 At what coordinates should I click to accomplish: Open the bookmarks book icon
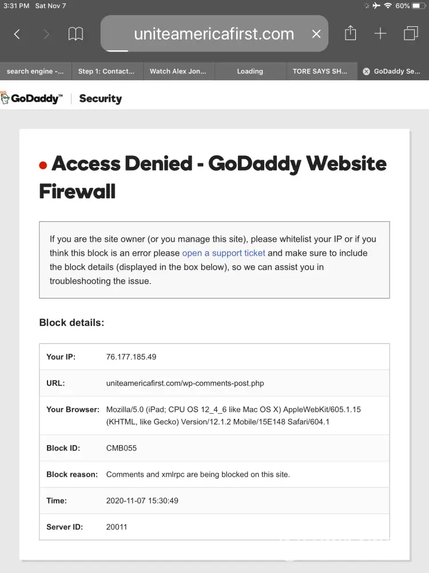click(x=76, y=34)
